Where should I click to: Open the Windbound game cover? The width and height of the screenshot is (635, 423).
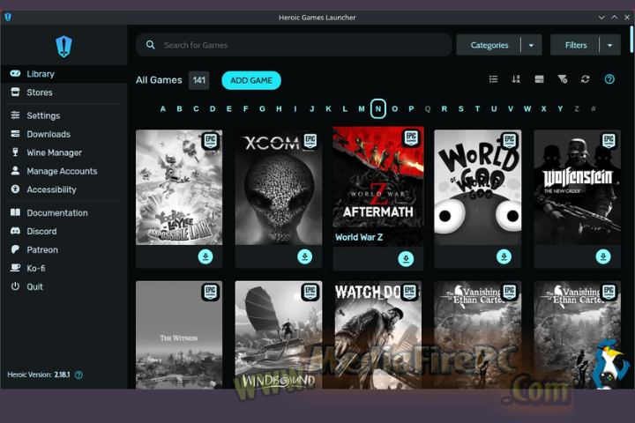(x=279, y=335)
